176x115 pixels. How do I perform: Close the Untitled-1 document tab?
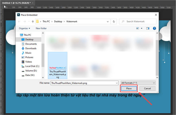click(x=33, y=3)
